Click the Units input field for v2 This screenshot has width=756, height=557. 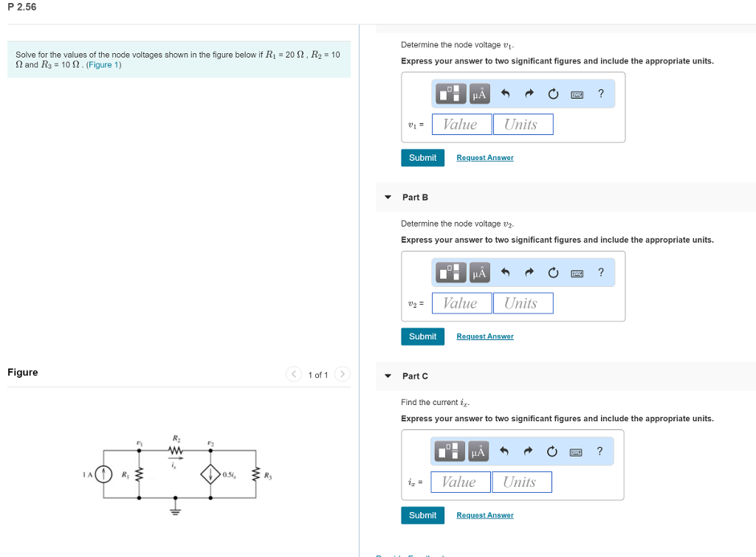(523, 302)
